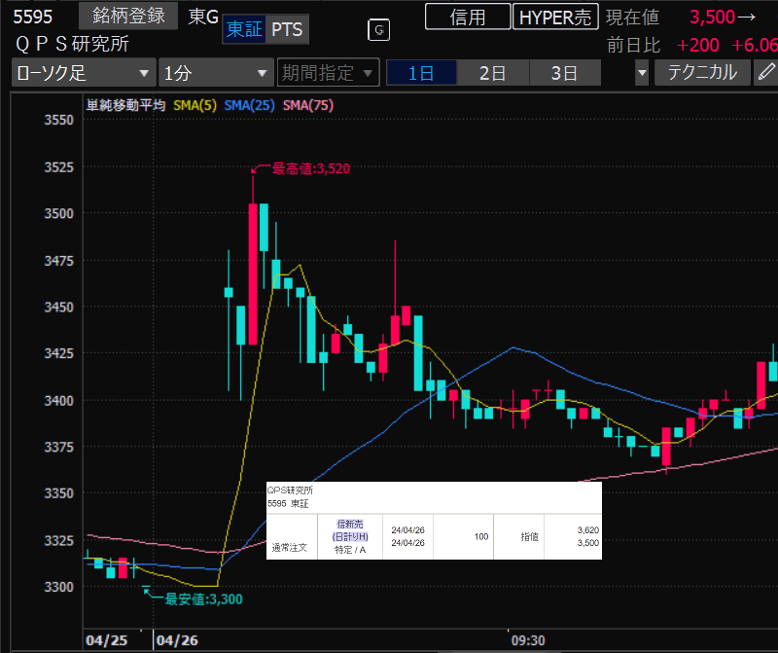Open the 1分 interval dropdown

(216, 73)
